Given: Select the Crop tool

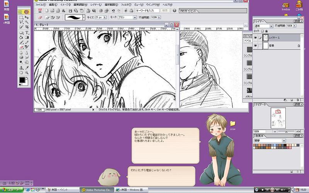Looking at the screenshot, I should tap(27, 27).
